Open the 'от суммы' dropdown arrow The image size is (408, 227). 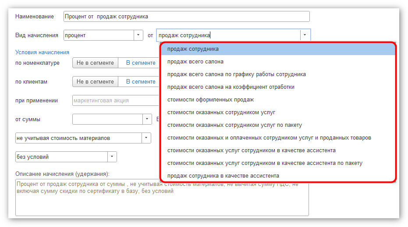(147, 119)
